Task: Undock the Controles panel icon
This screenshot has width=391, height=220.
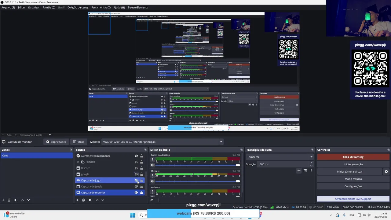Action: pyautogui.click(x=388, y=150)
